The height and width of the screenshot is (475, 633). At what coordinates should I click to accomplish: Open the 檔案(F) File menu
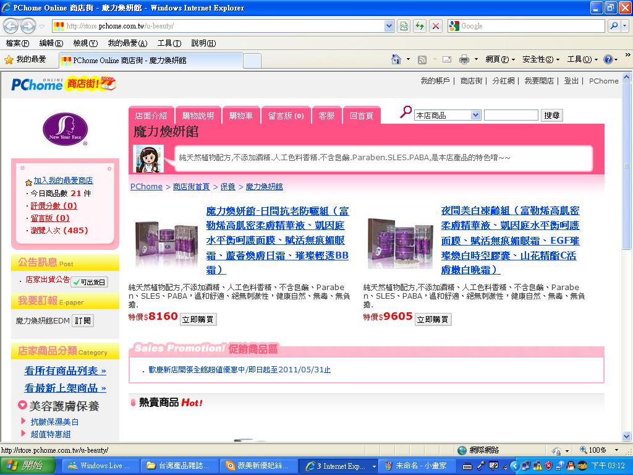(17, 43)
